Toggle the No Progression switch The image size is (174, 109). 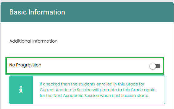coord(155,66)
